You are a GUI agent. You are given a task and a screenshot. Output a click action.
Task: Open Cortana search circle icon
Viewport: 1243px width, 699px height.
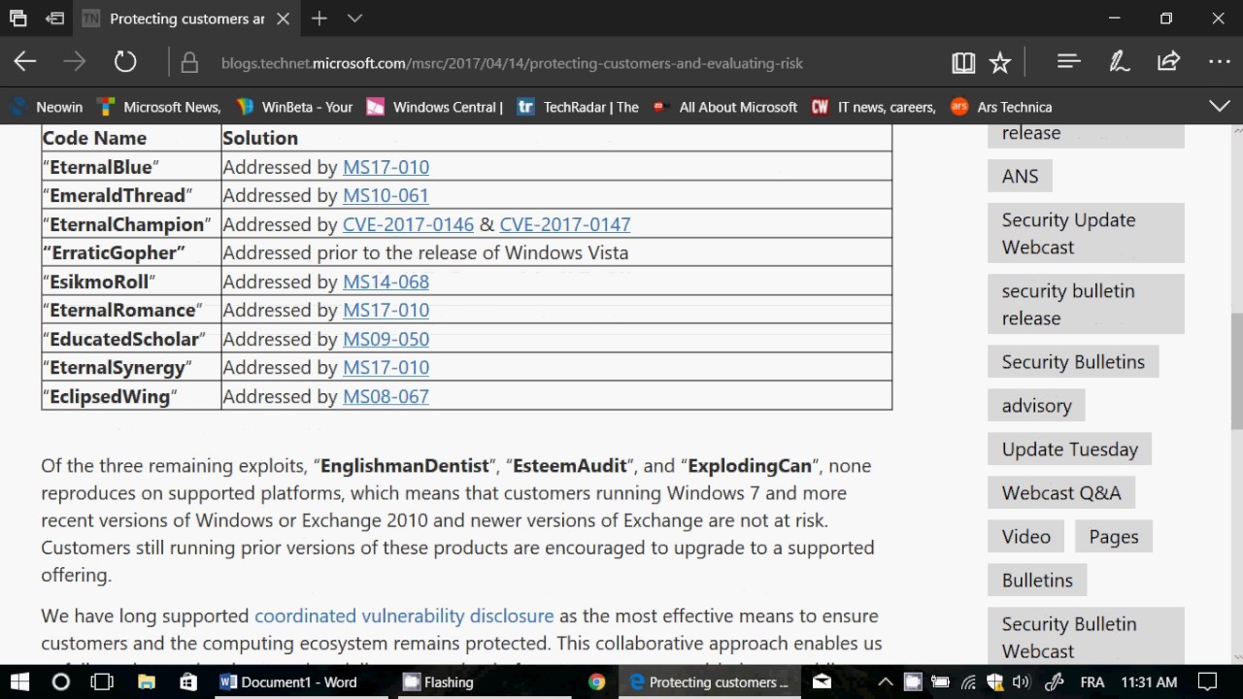[60, 682]
